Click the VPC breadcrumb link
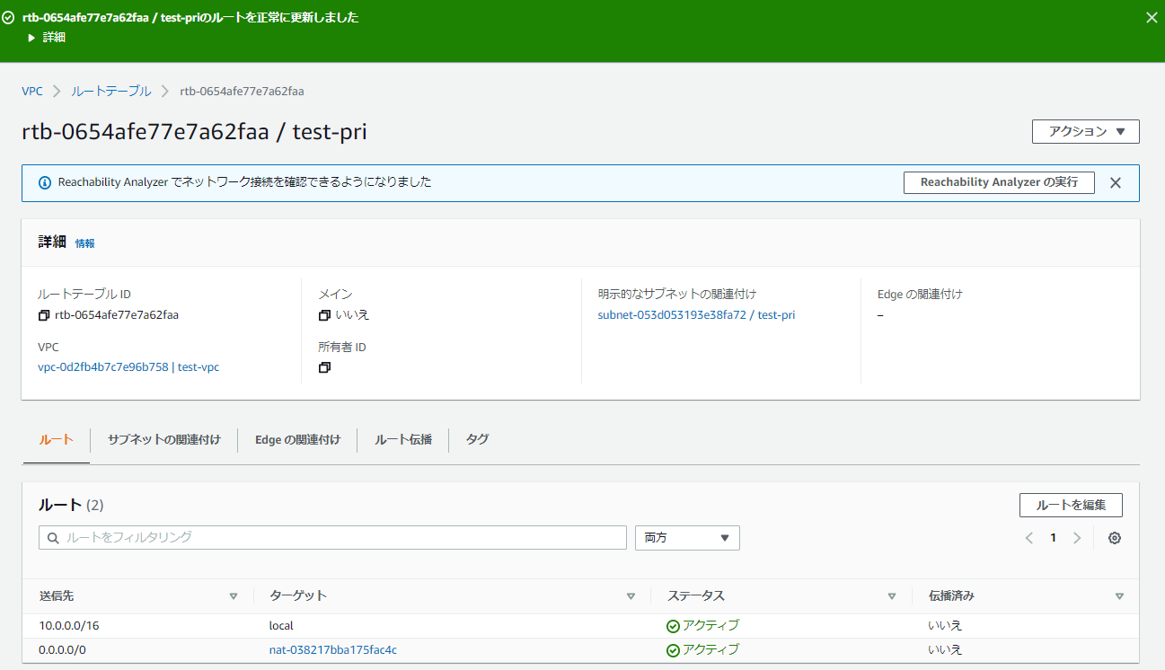Image resolution: width=1165 pixels, height=670 pixels. point(32,92)
